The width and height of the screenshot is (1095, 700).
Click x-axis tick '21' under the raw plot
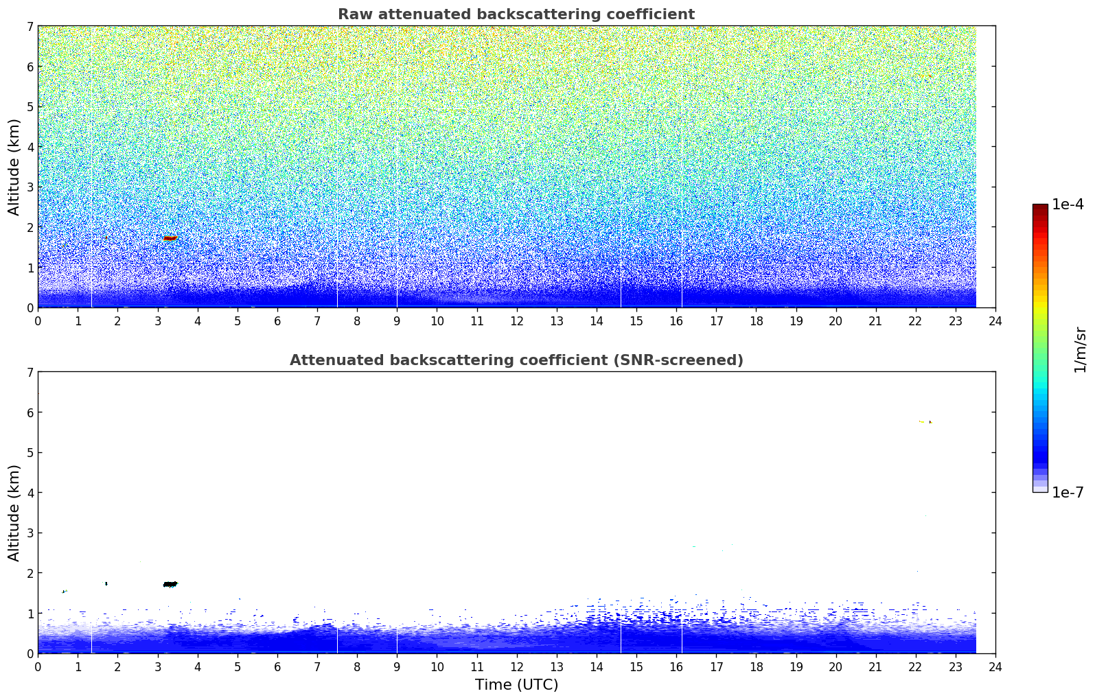coord(875,321)
